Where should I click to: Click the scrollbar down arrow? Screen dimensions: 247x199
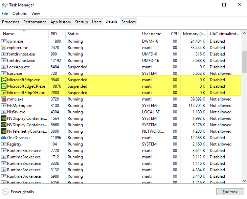pyautogui.click(x=244, y=181)
